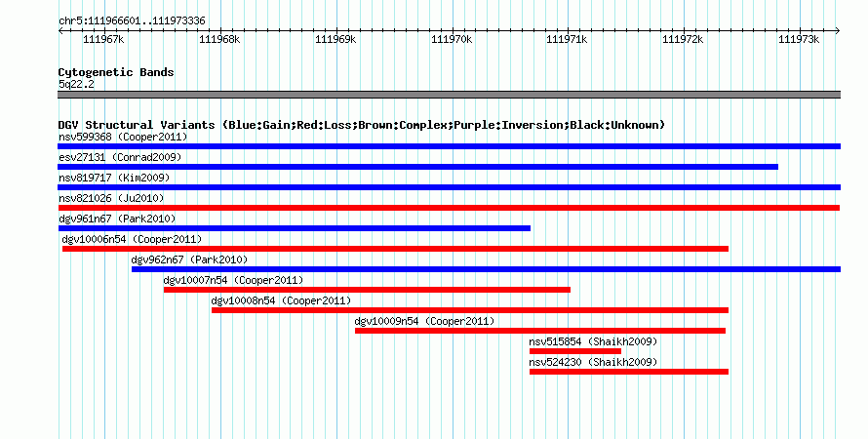Click the 111971k ruler tick label

(567, 39)
